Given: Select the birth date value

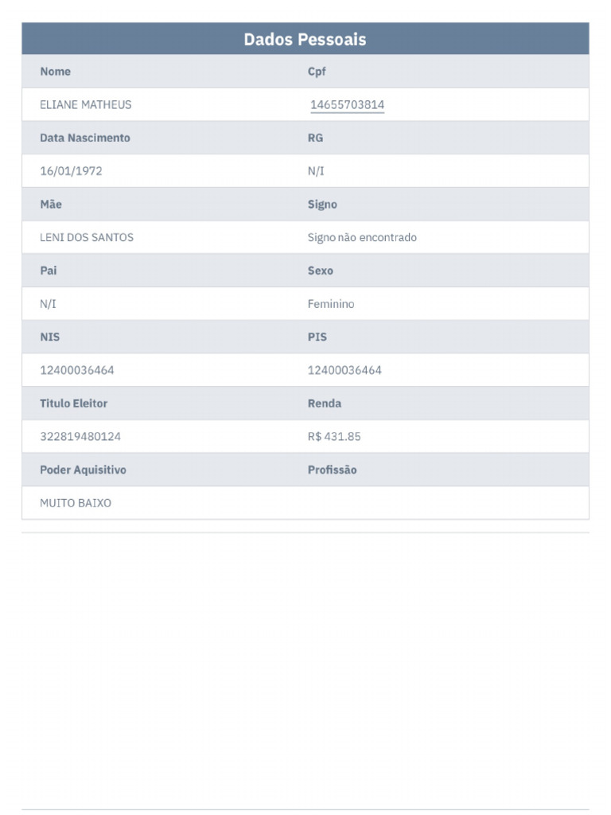Looking at the screenshot, I should pos(71,171).
